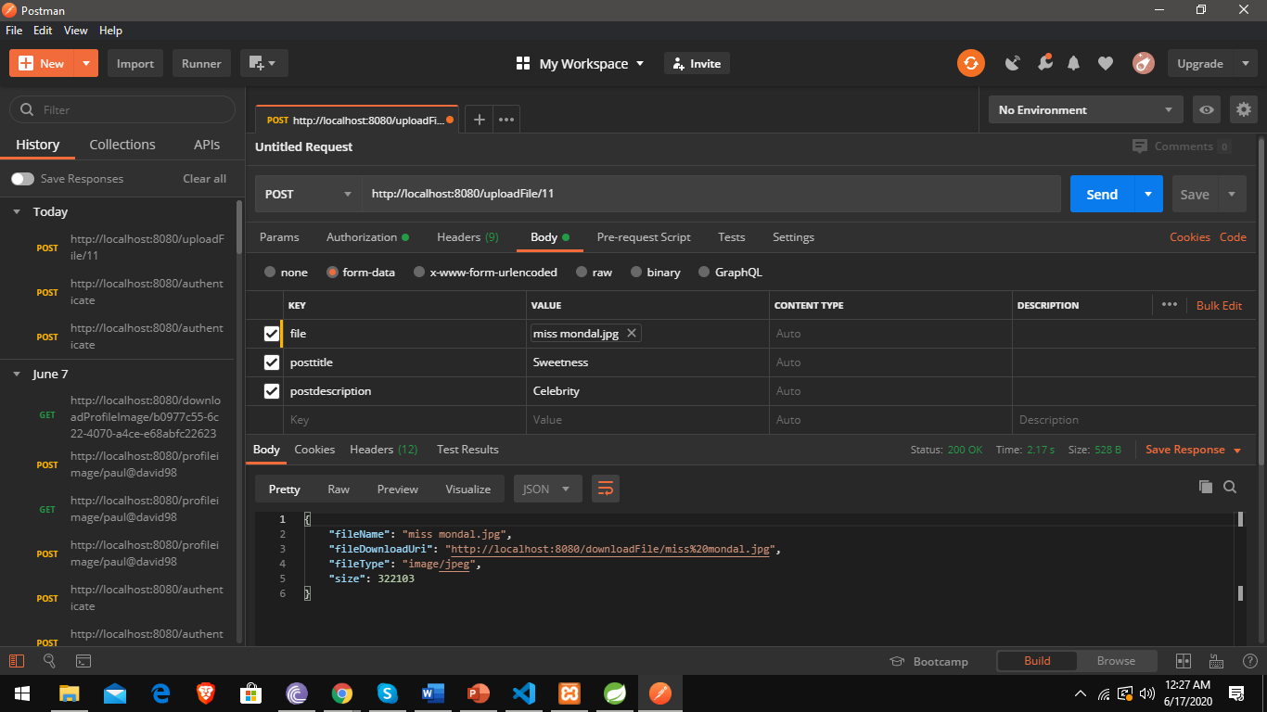Open new window dropdown icon

(264, 64)
